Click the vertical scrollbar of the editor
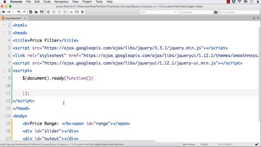 tap(259, 74)
